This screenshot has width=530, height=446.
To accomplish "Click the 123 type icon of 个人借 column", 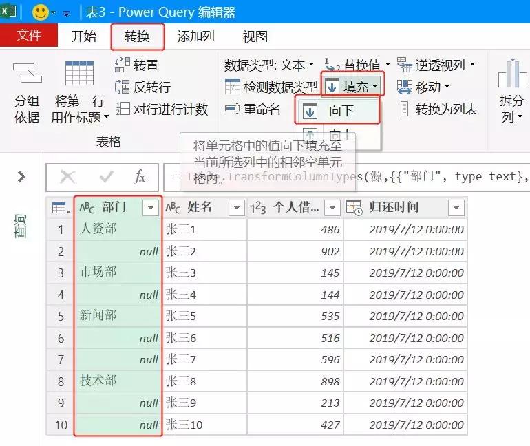I will click(x=258, y=208).
